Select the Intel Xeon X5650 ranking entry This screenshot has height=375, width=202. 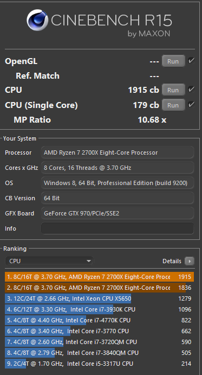click(x=99, y=298)
